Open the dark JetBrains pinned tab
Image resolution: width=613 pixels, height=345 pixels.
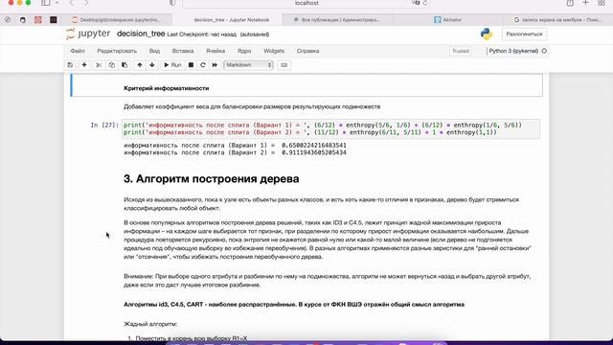(x=54, y=19)
